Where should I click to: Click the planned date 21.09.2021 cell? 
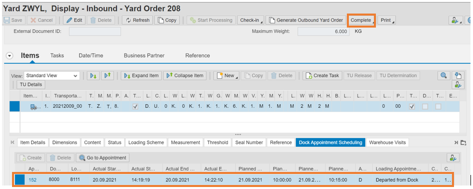click(x=250, y=180)
